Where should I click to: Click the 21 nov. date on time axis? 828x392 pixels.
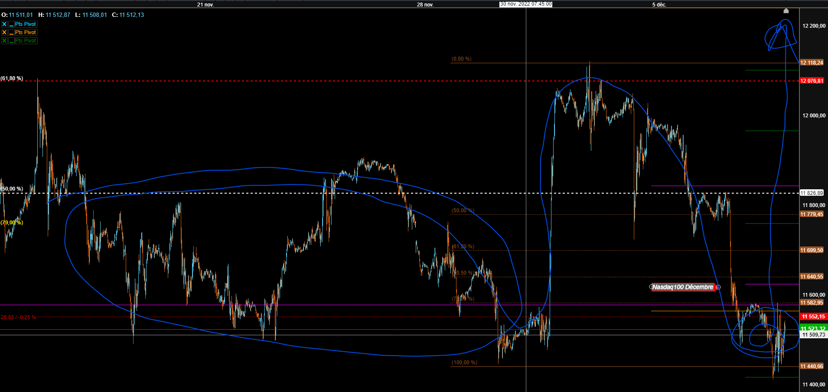(205, 5)
